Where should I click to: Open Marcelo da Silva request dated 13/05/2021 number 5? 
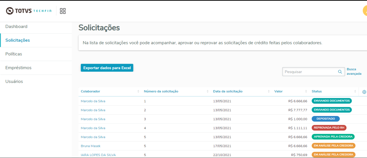click(x=93, y=137)
